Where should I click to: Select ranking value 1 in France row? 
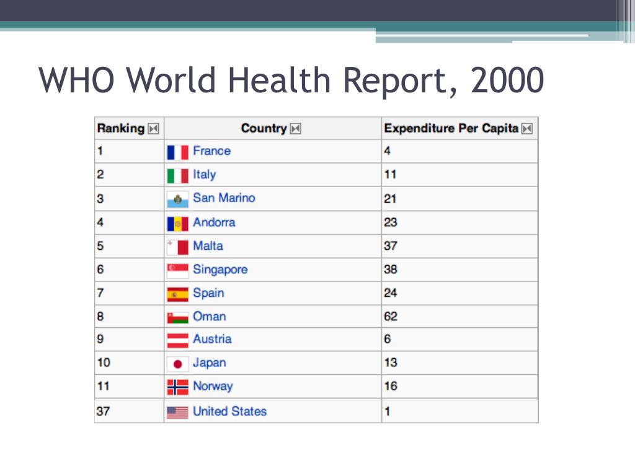[100, 151]
